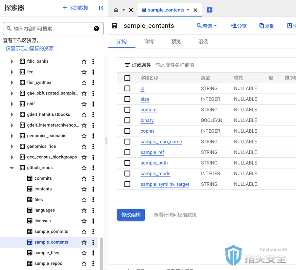Viewport: 296px width, 270px height.
Task: Check the sample_symlink_target field checkbox
Action: pos(127,184)
